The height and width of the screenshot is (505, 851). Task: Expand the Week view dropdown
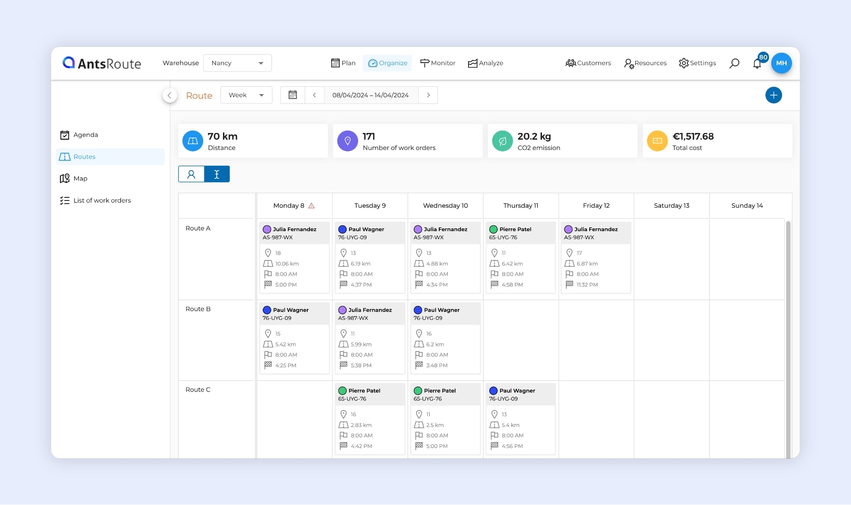[246, 95]
